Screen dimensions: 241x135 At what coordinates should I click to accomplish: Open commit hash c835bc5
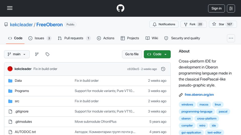(133, 69)
